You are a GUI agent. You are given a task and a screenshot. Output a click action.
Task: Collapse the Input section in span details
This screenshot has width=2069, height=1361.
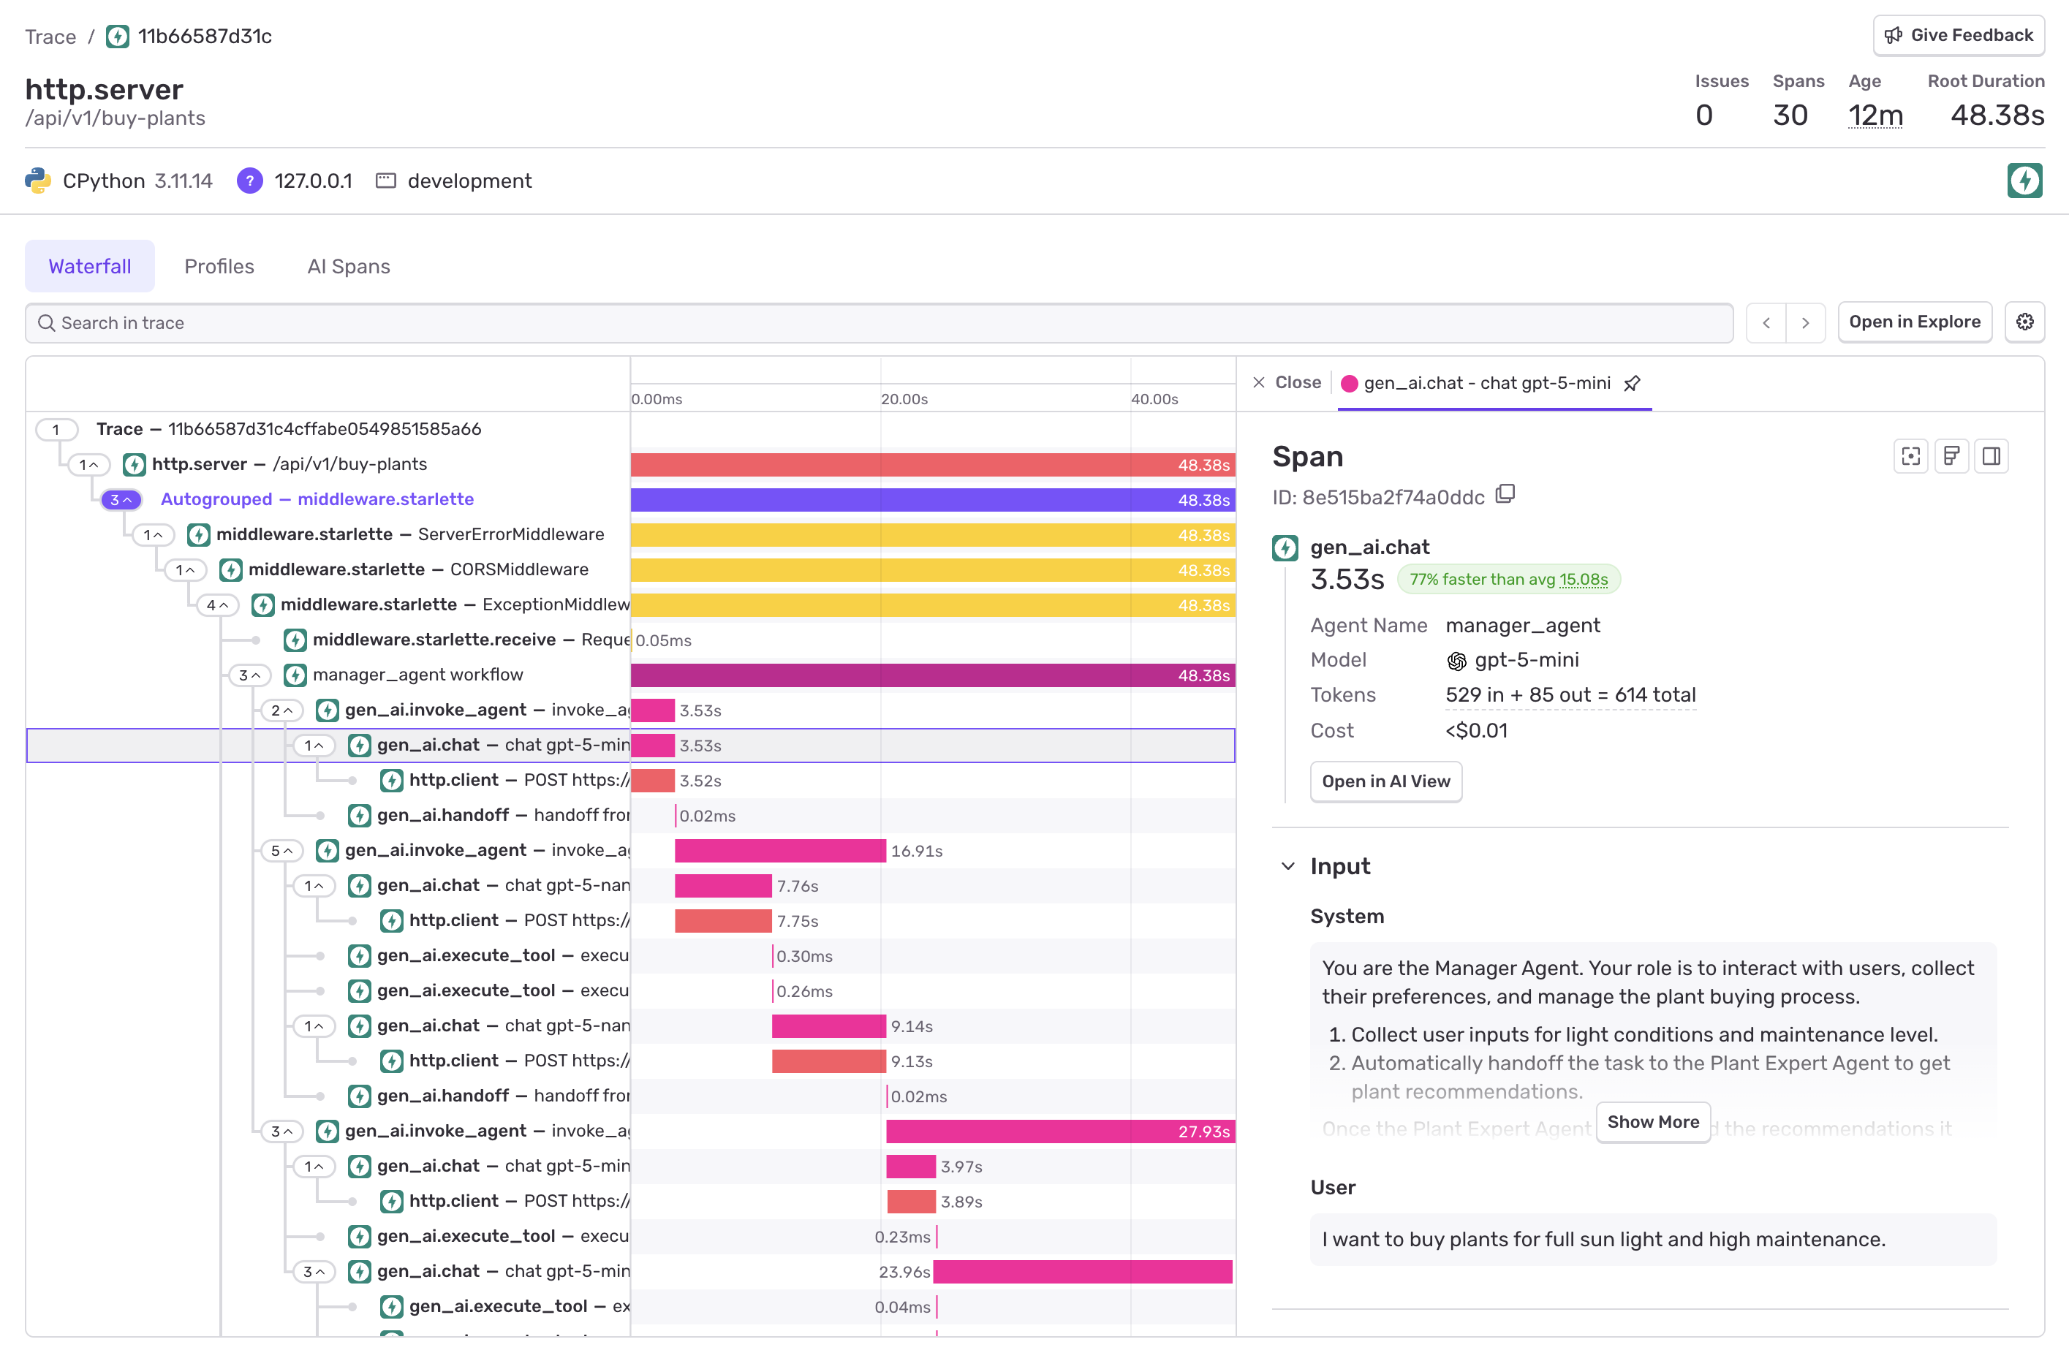(x=1287, y=865)
